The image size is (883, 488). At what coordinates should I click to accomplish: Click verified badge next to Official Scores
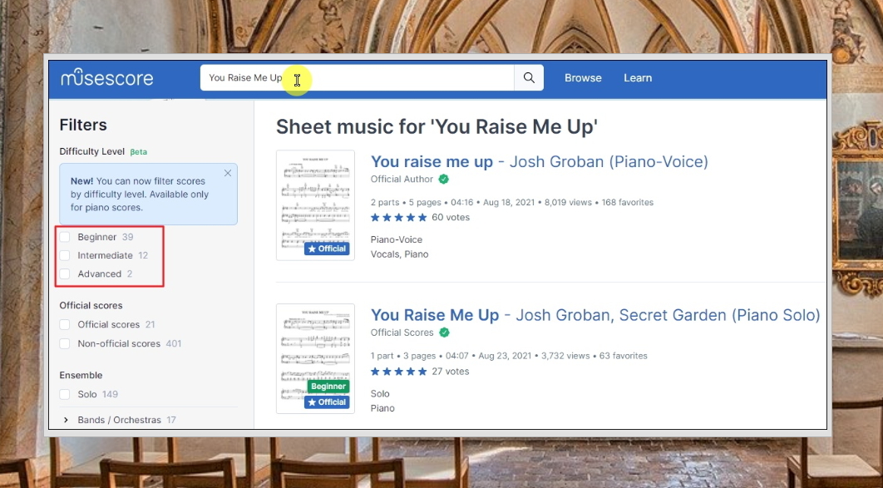click(444, 333)
